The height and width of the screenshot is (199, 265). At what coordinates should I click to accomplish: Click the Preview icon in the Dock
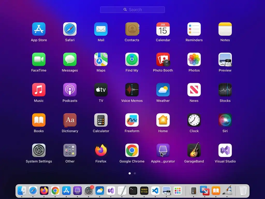pyautogui.click(x=166, y=191)
